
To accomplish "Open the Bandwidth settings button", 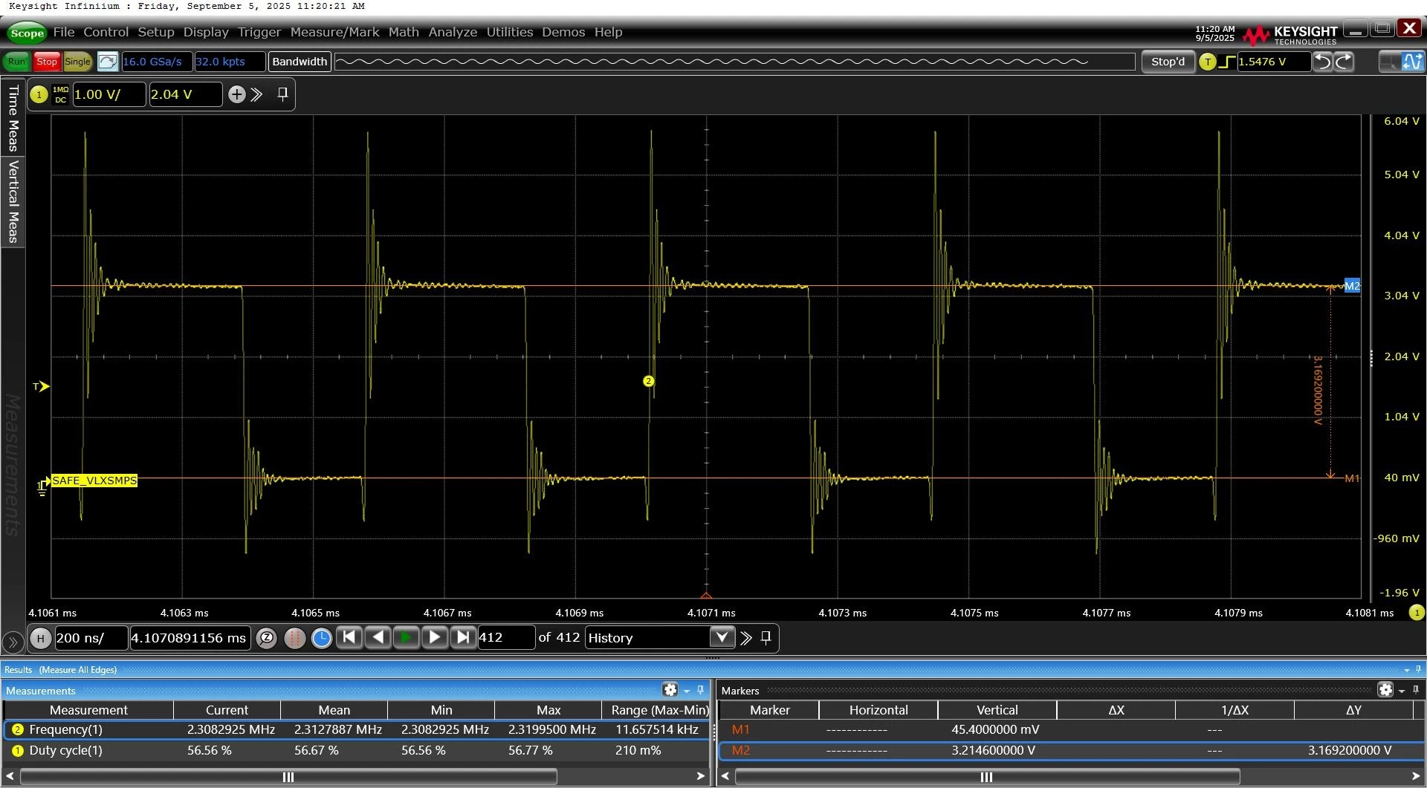I will 300,62.
